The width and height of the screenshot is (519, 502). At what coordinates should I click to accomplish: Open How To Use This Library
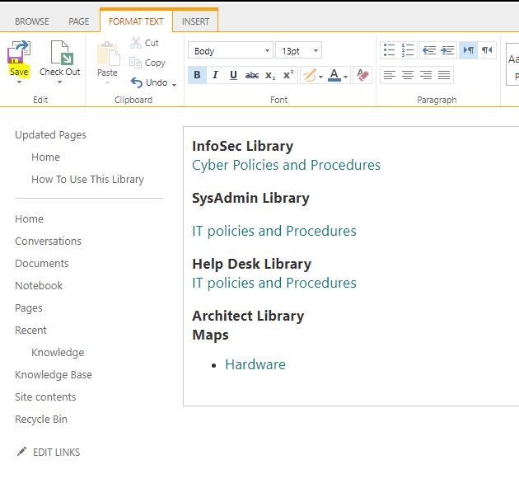87,179
